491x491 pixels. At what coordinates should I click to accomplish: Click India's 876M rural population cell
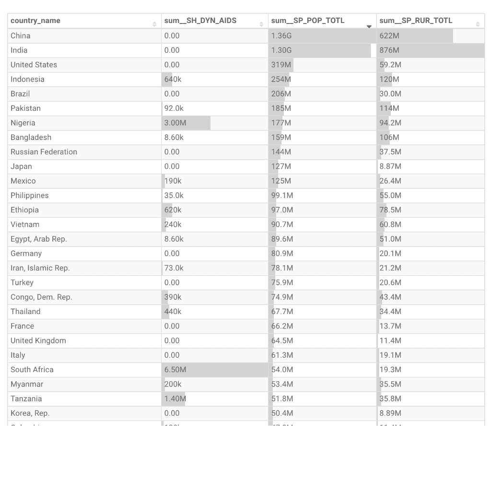(431, 50)
